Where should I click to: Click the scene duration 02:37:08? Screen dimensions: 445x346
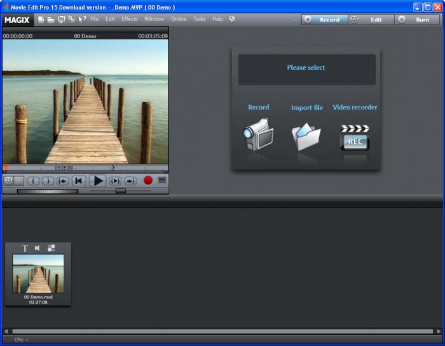pyautogui.click(x=38, y=302)
